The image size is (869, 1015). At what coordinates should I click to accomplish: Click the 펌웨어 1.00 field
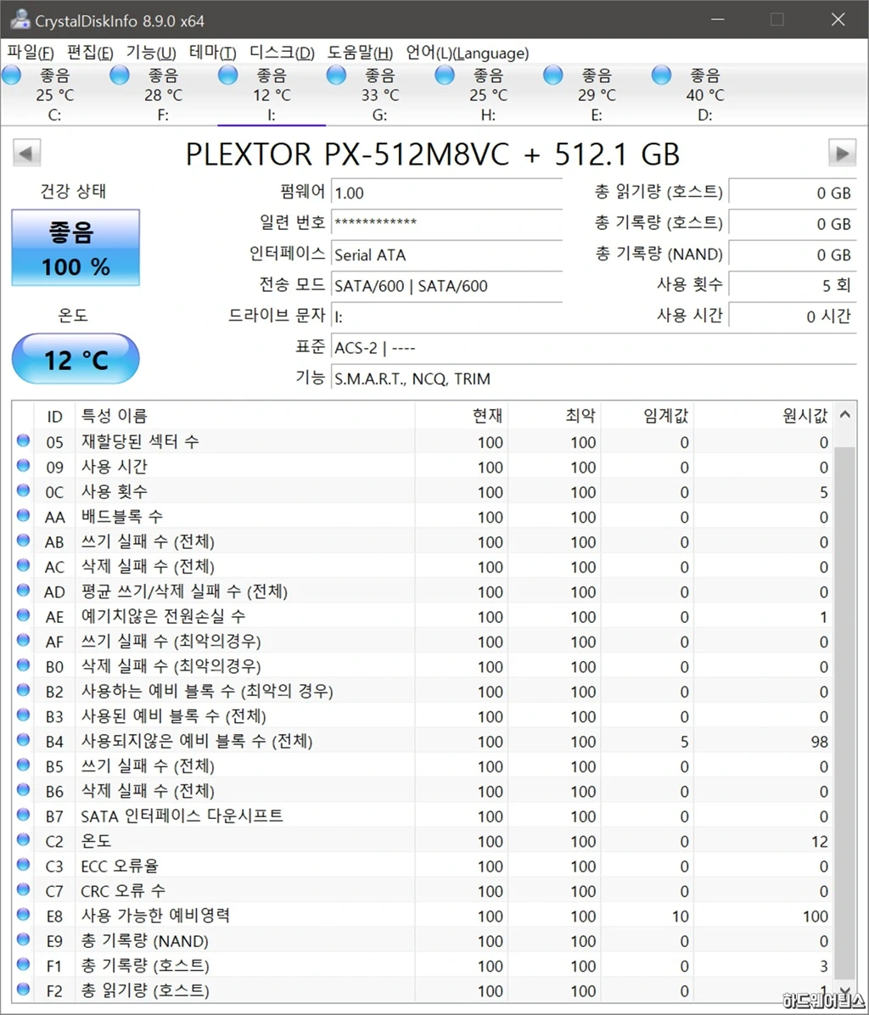(446, 193)
